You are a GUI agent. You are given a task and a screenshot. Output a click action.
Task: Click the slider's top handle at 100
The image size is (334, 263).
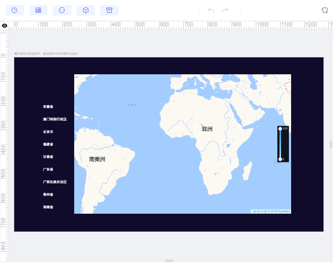[280, 129]
